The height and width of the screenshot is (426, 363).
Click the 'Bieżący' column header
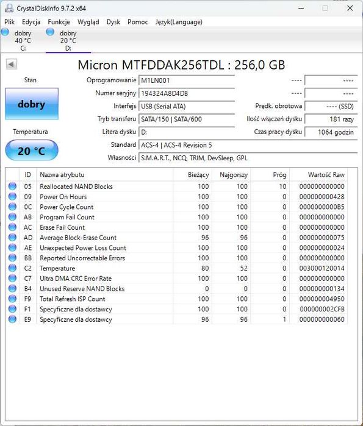[x=193, y=175]
